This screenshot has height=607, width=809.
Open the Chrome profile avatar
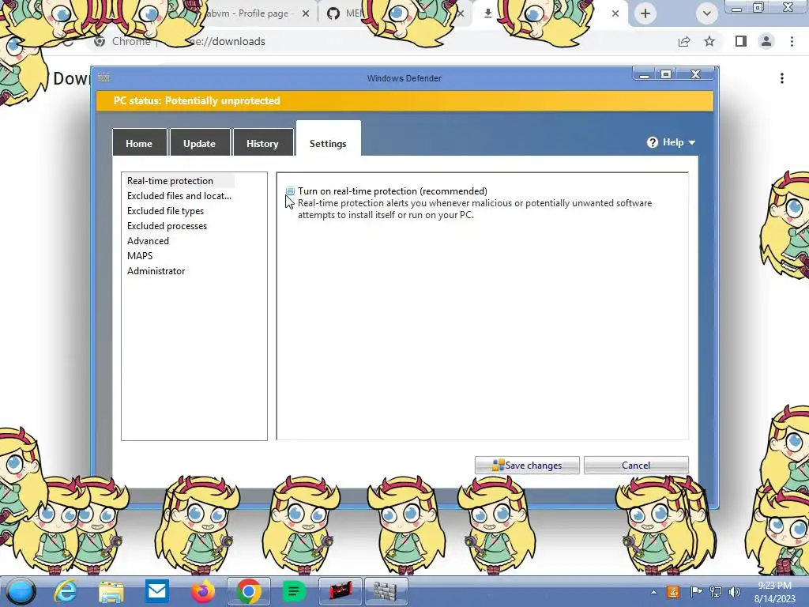[x=766, y=41]
